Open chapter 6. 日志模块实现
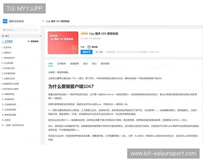The height and width of the screenshot is (162, 203). pos(8,73)
